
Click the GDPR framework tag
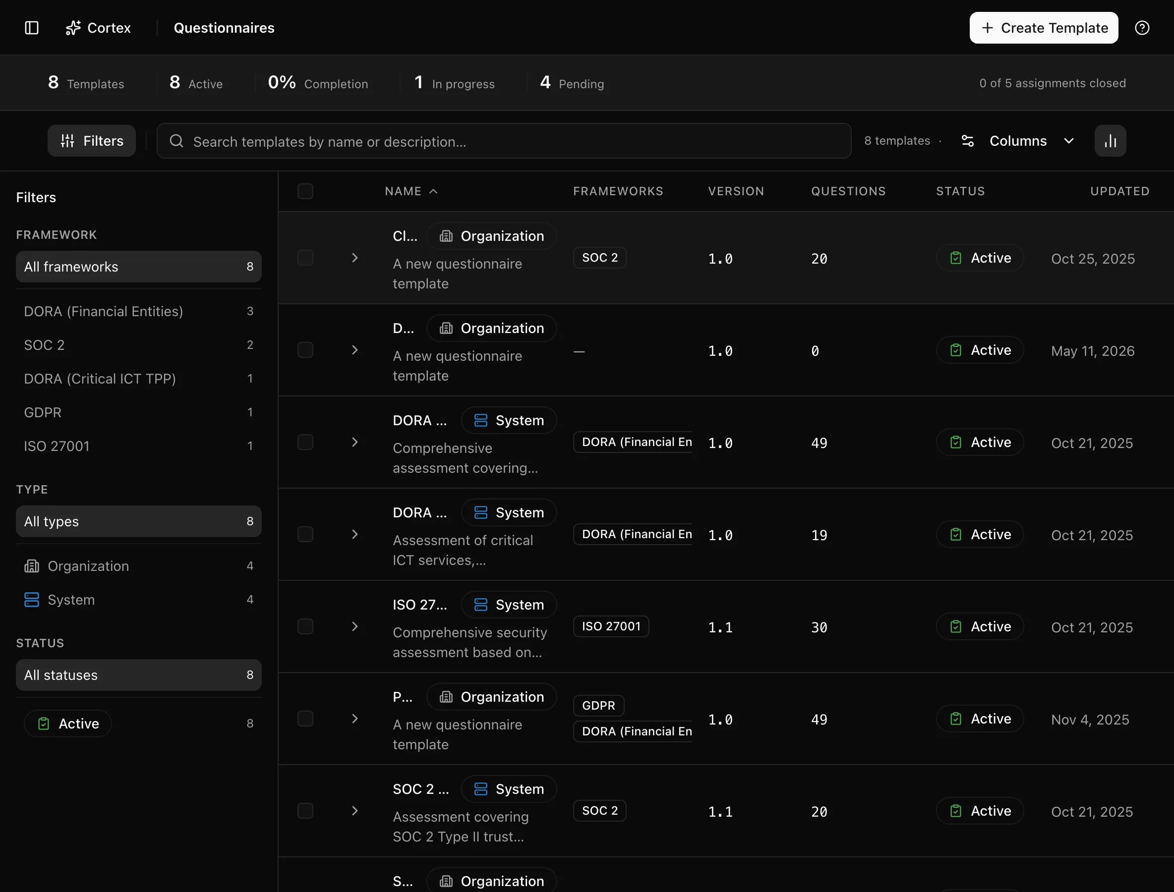click(x=599, y=706)
